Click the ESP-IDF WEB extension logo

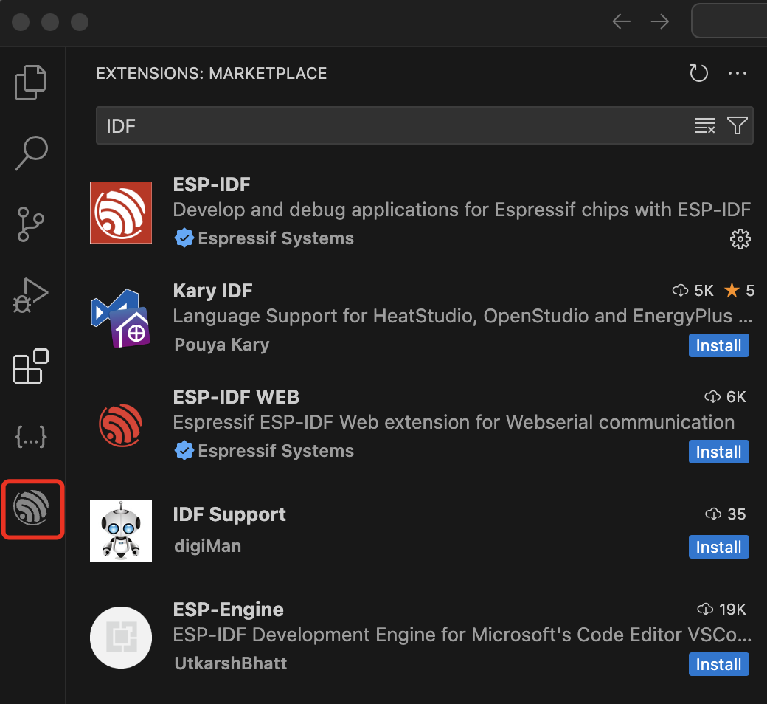point(121,425)
